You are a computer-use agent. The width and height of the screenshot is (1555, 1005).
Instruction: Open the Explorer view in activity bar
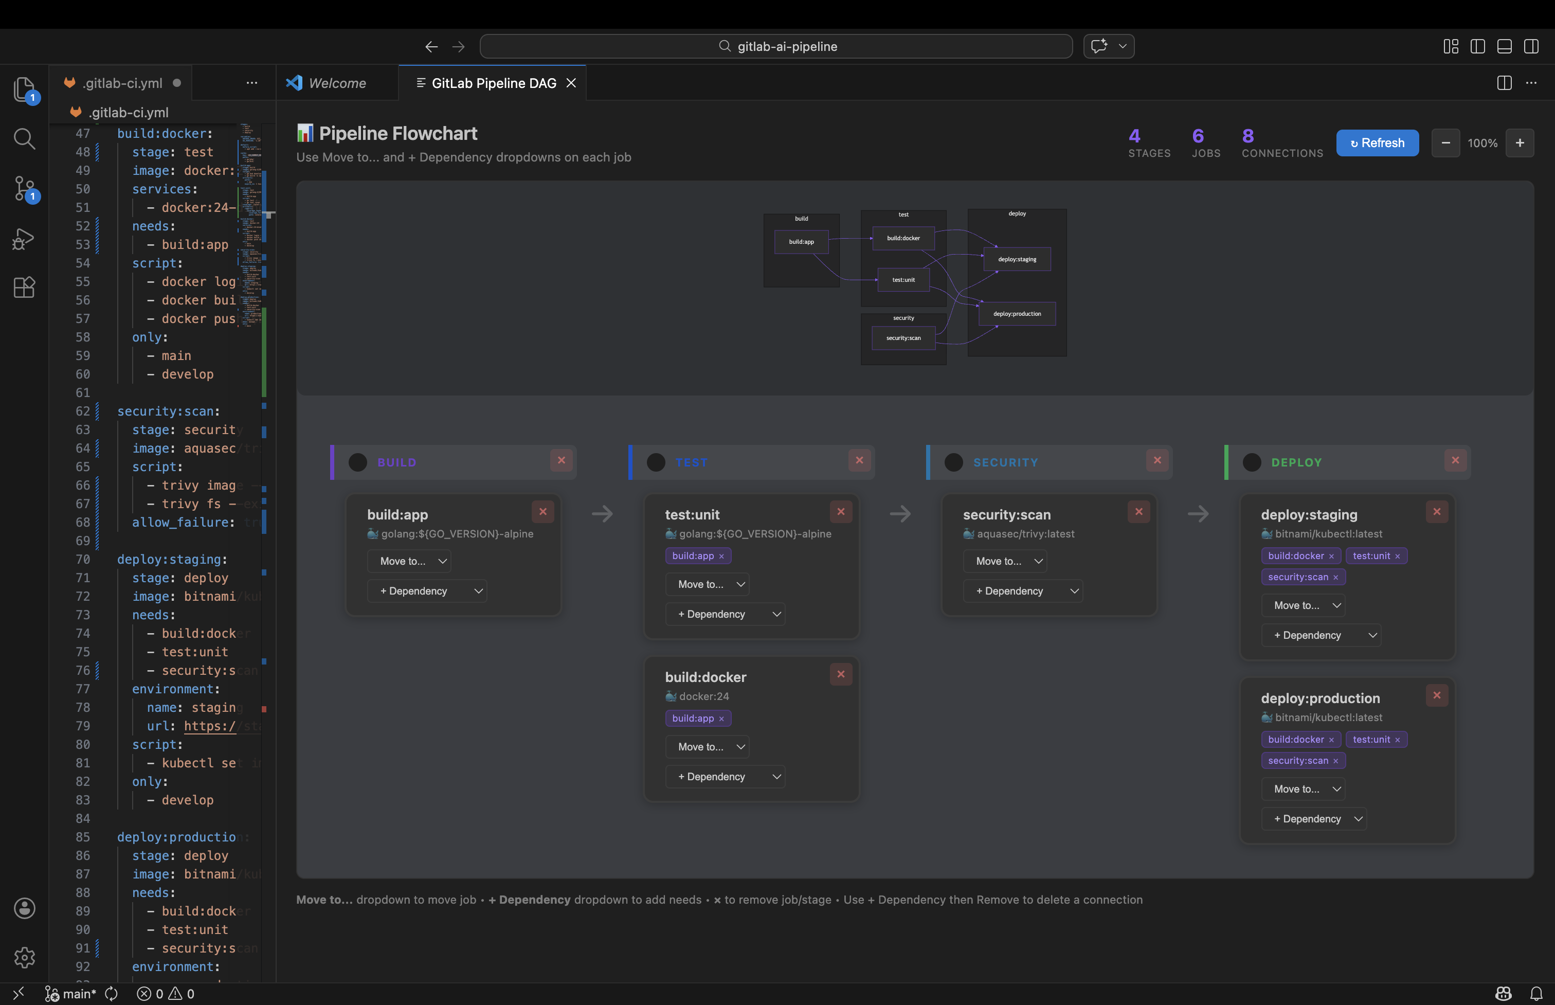24,89
